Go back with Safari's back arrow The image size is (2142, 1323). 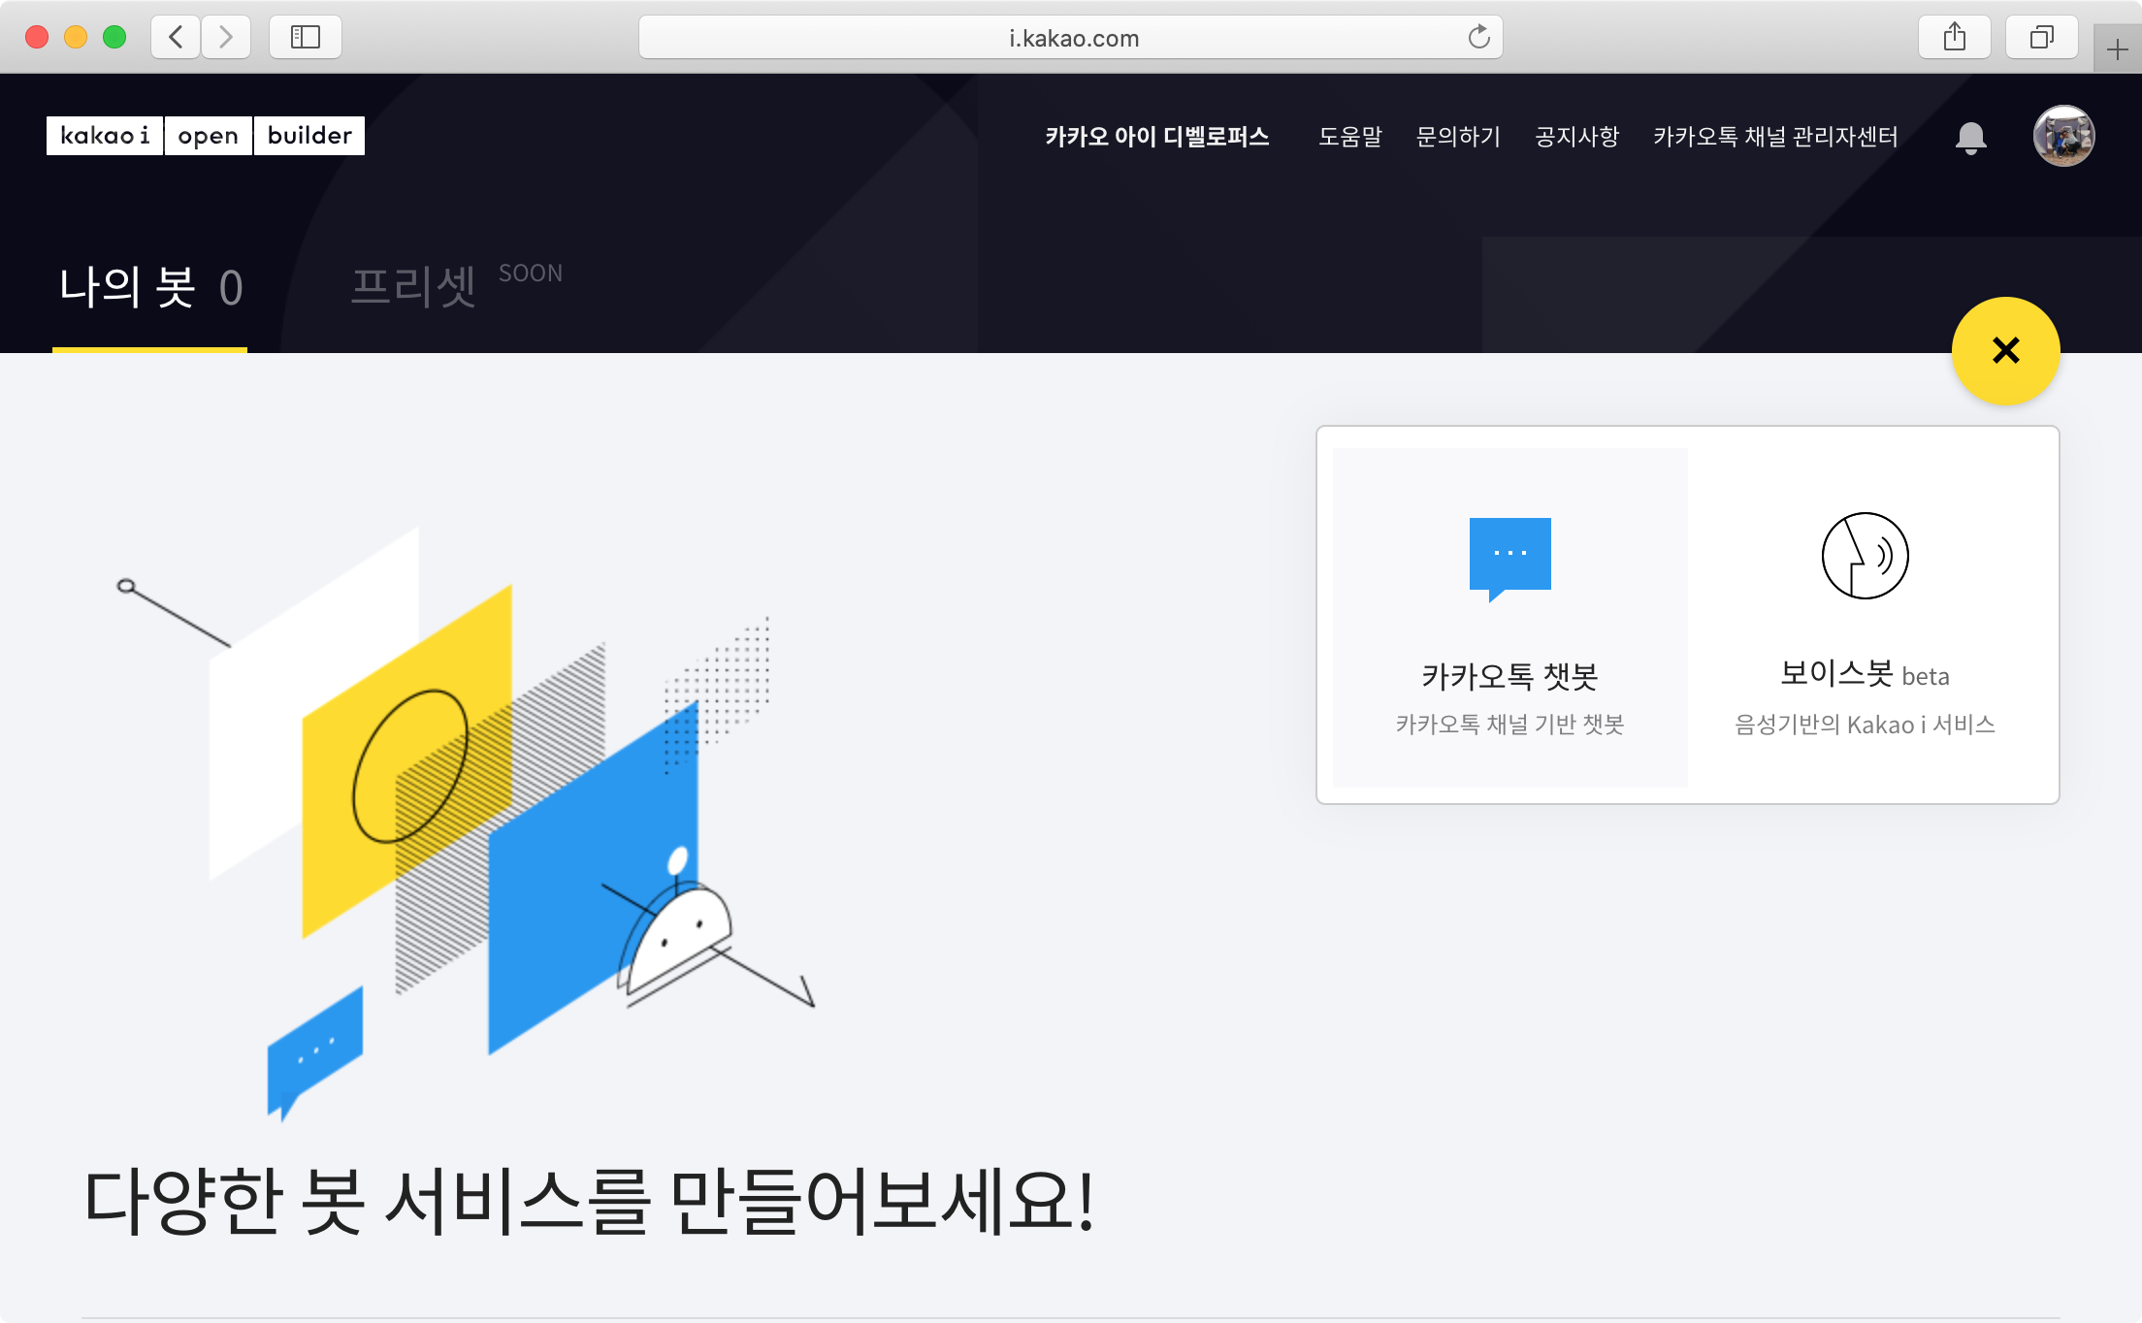point(176,38)
